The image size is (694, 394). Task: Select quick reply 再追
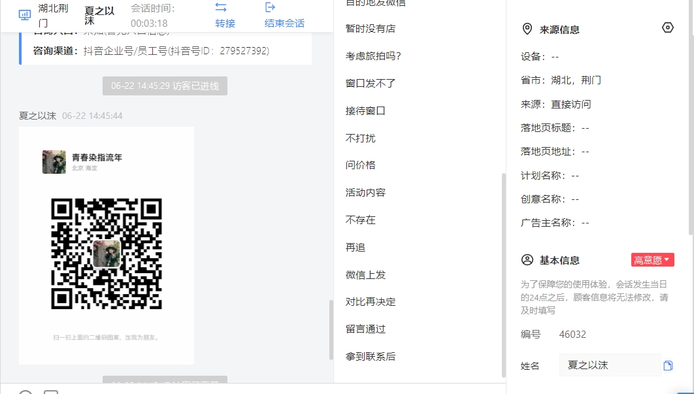coord(355,248)
